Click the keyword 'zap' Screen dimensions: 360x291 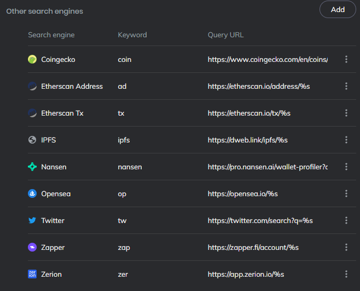124,248
